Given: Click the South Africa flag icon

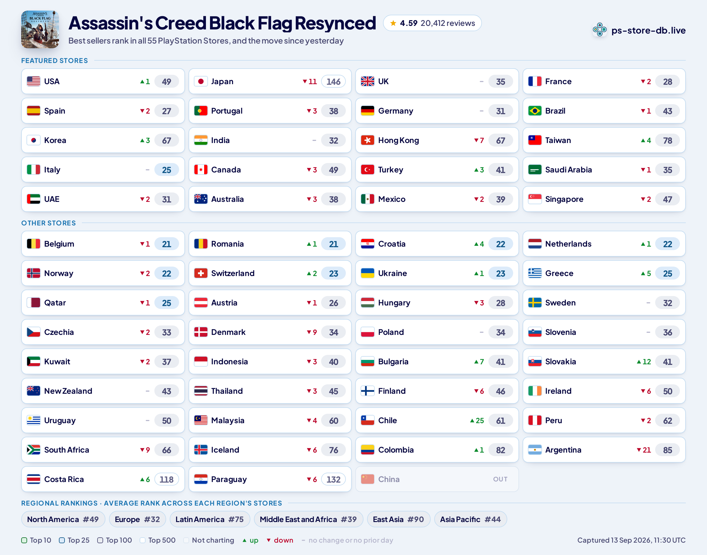Looking at the screenshot, I should pyautogui.click(x=34, y=450).
